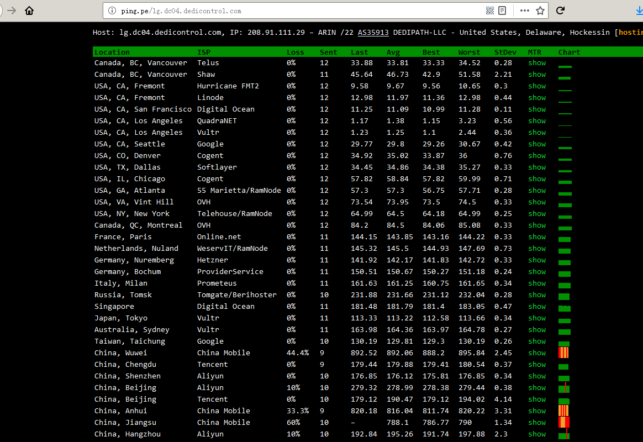Select 'Tomgate/Berihoster' ISP cell
The image size is (643, 442).
click(x=236, y=295)
